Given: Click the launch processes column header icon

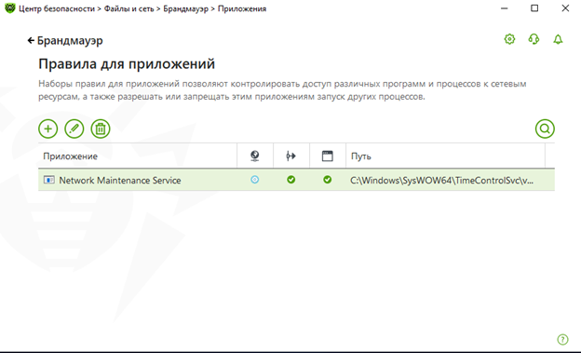Looking at the screenshot, I should [291, 156].
